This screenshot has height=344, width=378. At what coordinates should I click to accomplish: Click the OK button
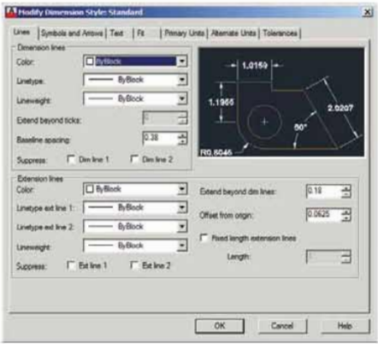coord(220,326)
